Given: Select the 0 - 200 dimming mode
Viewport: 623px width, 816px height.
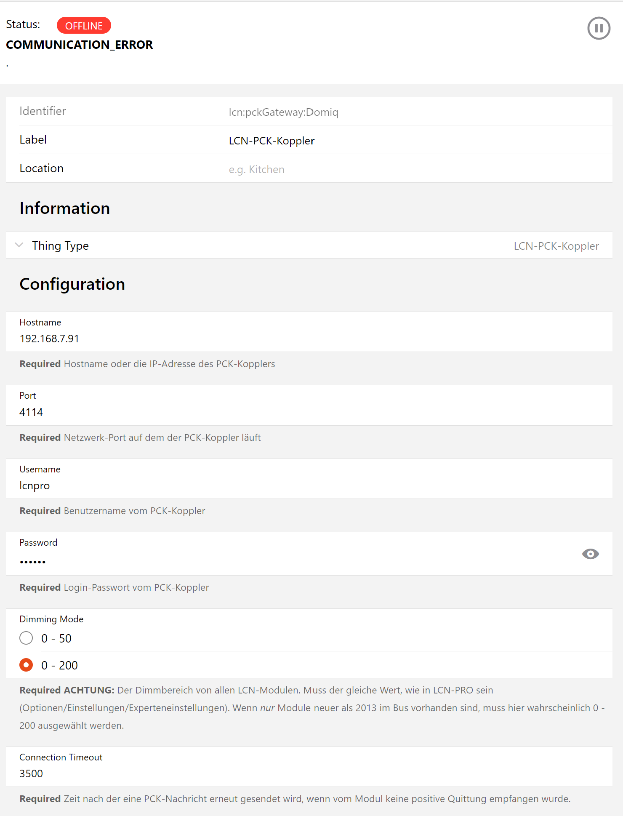Looking at the screenshot, I should point(26,665).
